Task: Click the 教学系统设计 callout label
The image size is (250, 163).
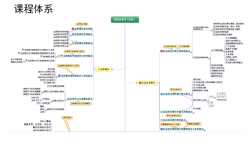Action: coord(176,90)
